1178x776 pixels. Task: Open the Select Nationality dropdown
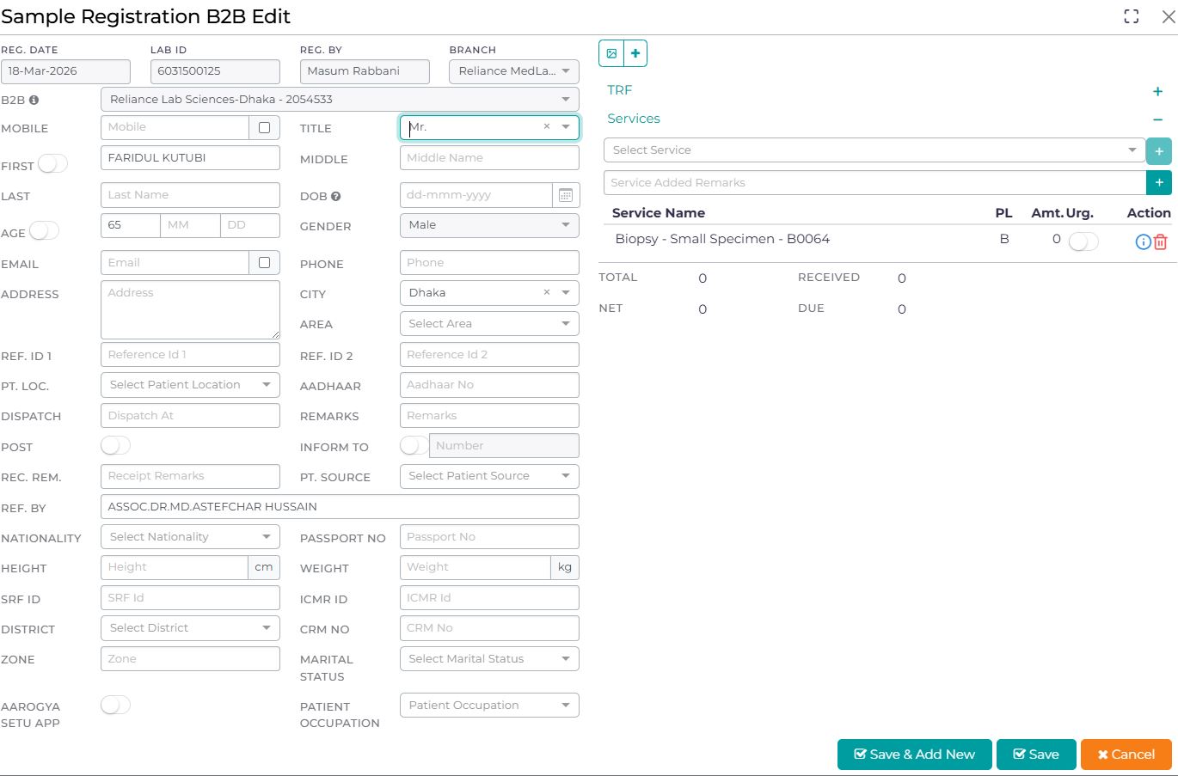(190, 537)
